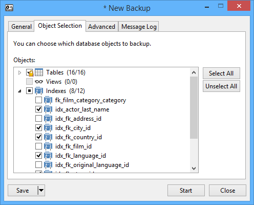The image size is (254, 205).
Task: Select idx_fk_original_language_id row text
Action: (x=92, y=165)
